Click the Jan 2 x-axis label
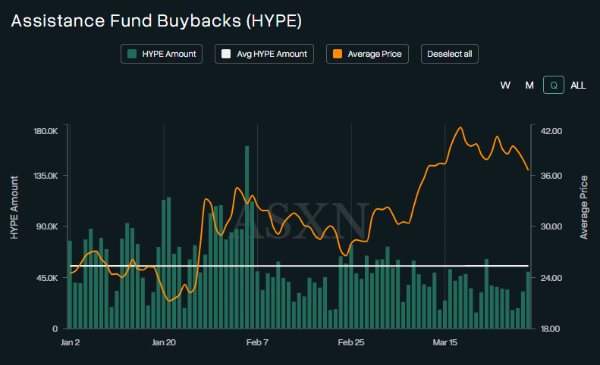Screen dimensions: 600x365 (69, 342)
